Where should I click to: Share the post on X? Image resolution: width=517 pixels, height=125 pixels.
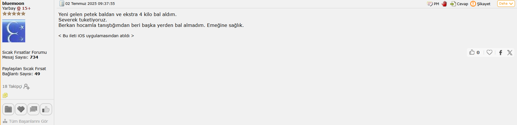(x=510, y=53)
